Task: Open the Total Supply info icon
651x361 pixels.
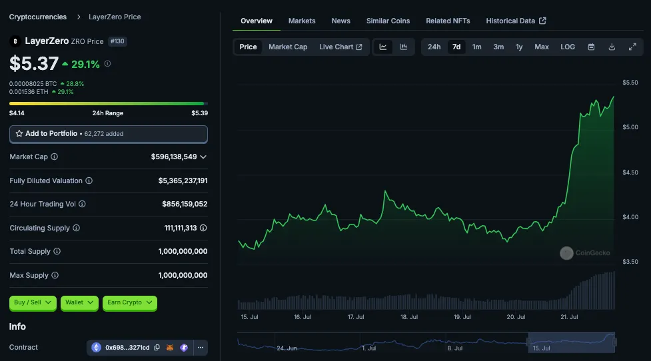Action: (x=57, y=251)
